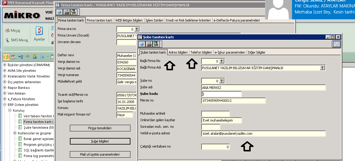355x161 pixels.
Task: Click the eye icon above menu tree
Action: pos(28,57)
